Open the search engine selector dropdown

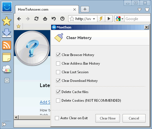tap(123, 19)
